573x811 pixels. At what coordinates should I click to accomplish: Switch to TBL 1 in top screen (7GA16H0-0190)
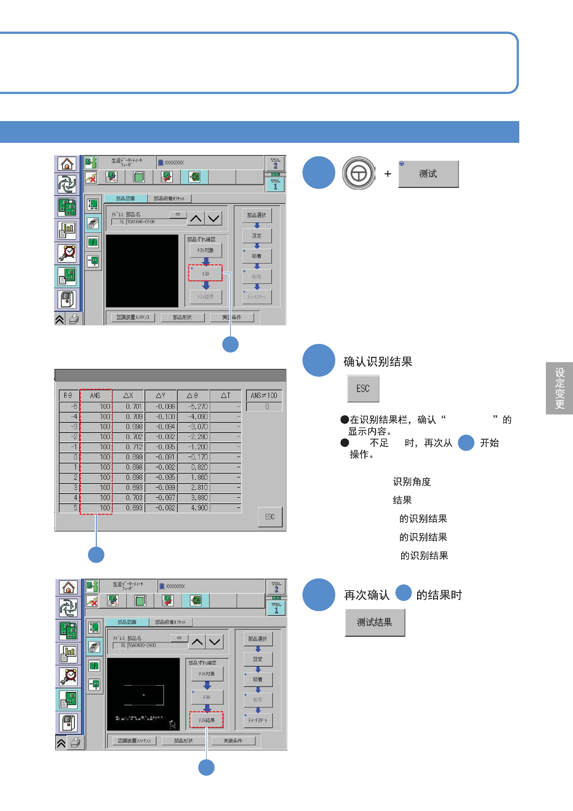click(x=275, y=184)
